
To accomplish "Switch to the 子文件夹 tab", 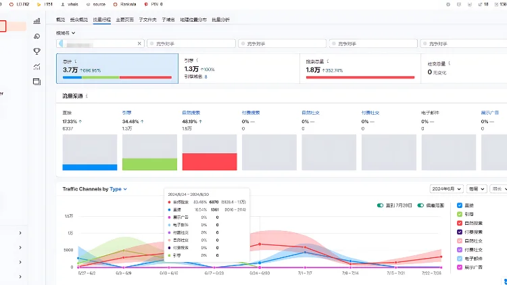I will pos(148,20).
